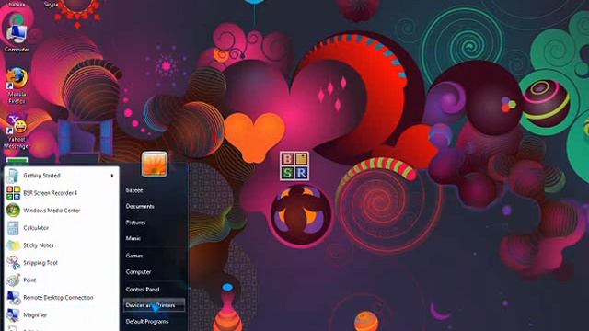
Task: Open Windows Media Center entry
Action: click(x=61, y=211)
